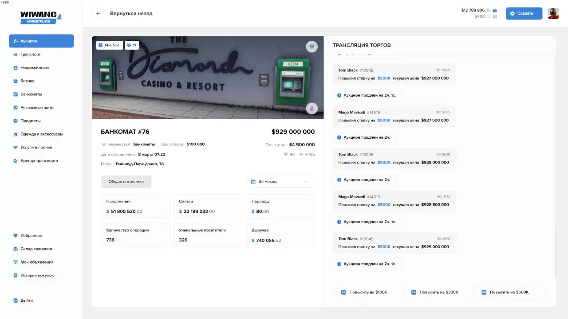Click the Business briefcase icon

click(16, 81)
